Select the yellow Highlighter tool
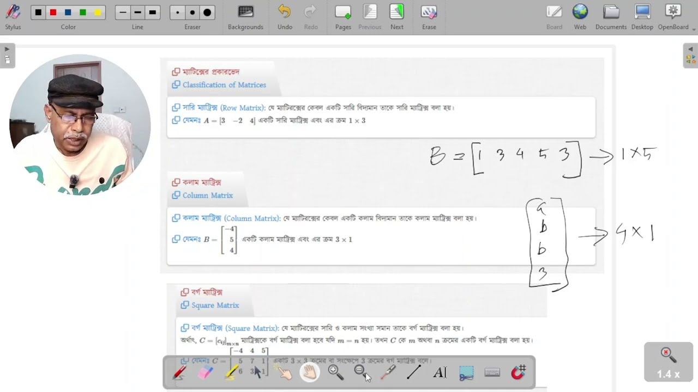698x392 pixels. pyautogui.click(x=232, y=372)
